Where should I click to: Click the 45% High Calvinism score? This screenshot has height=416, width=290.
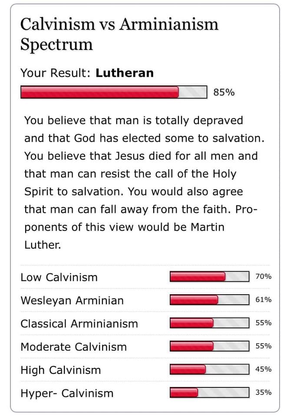click(x=264, y=369)
